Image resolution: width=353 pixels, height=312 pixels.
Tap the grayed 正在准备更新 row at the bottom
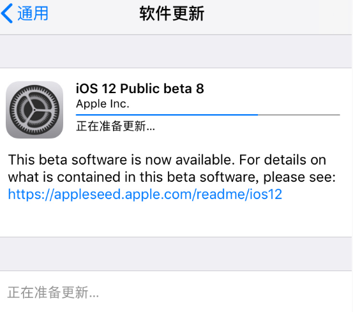176,292
